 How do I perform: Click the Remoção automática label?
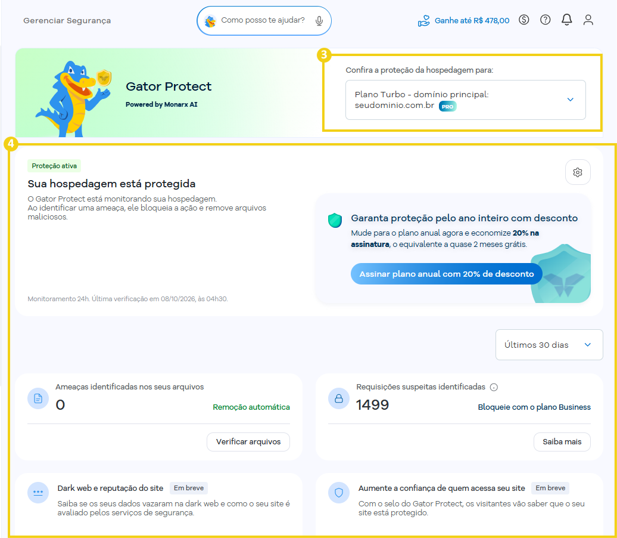251,407
